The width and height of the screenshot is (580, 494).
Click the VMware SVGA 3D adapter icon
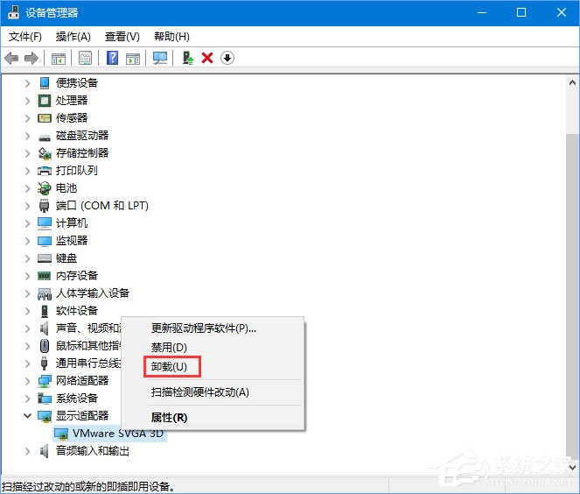tap(61, 434)
